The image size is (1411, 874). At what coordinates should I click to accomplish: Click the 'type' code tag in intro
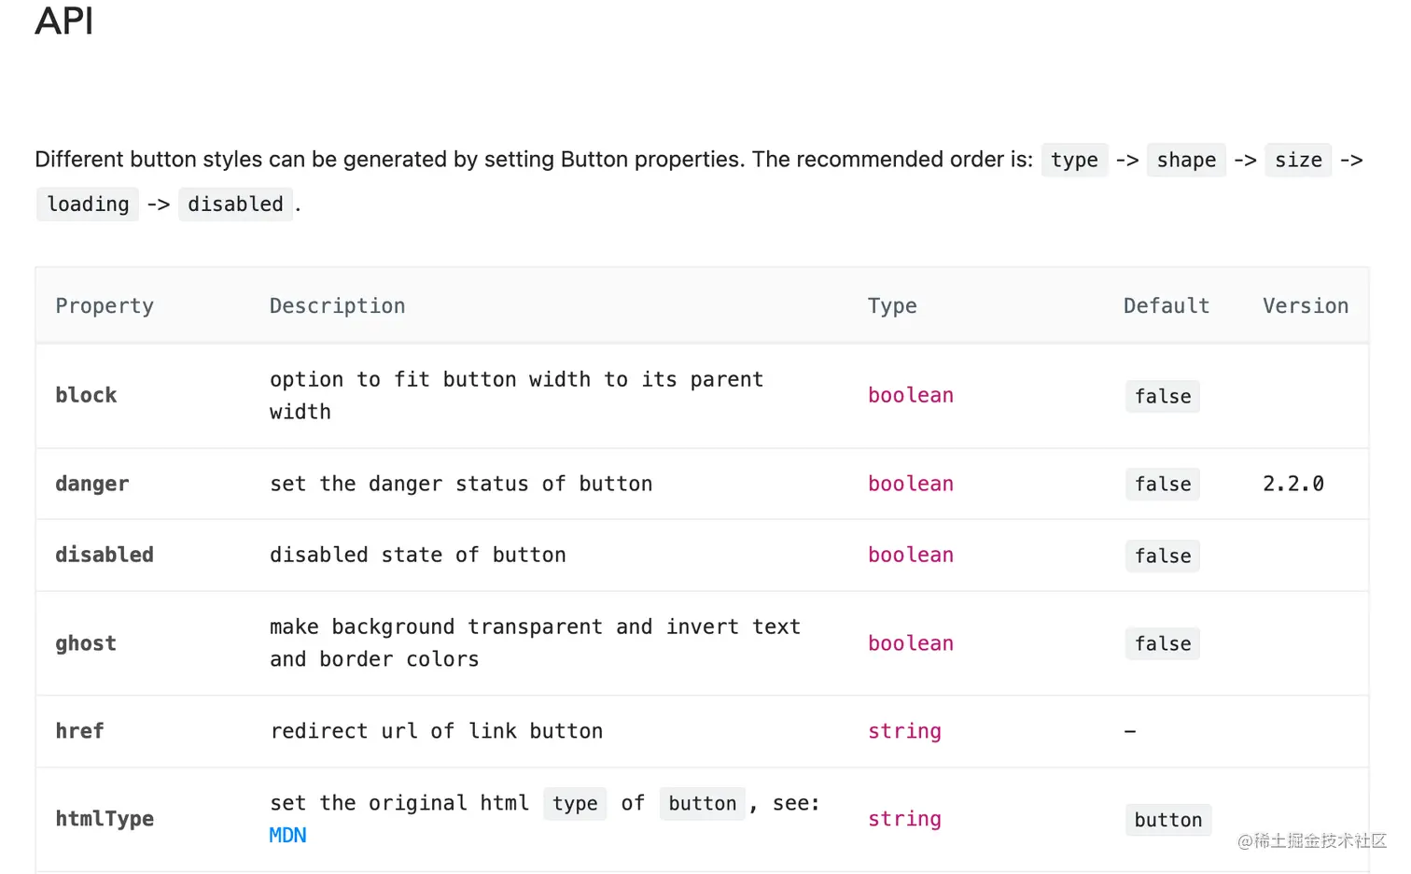(x=1074, y=160)
